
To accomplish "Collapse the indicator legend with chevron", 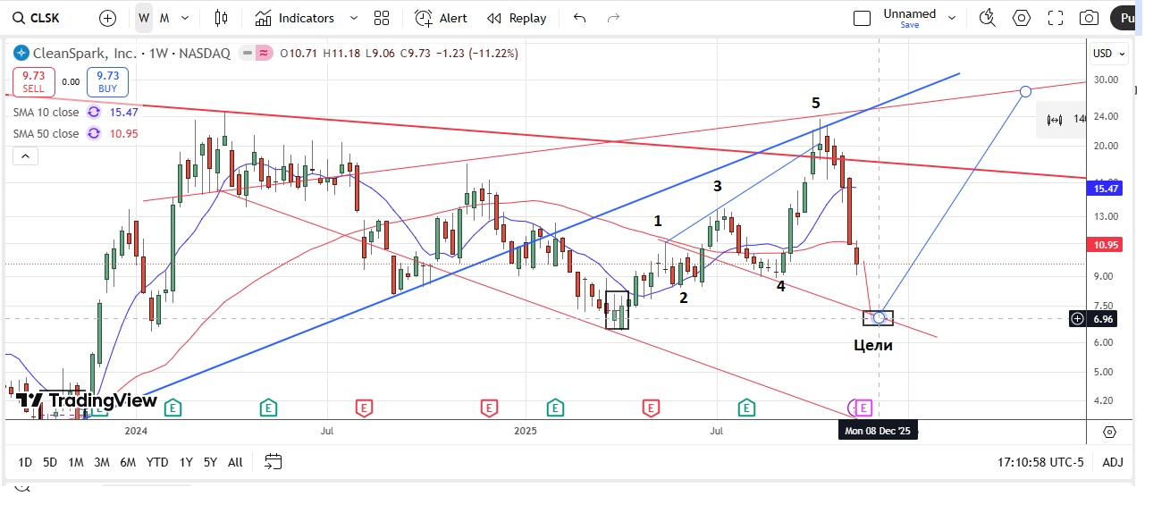I will [25, 157].
